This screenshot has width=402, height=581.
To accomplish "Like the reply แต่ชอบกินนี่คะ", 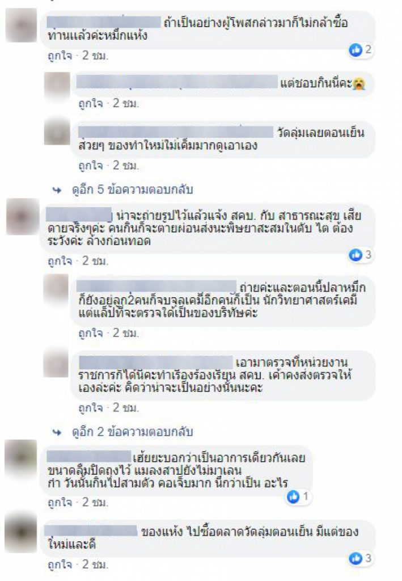I will coord(91,103).
